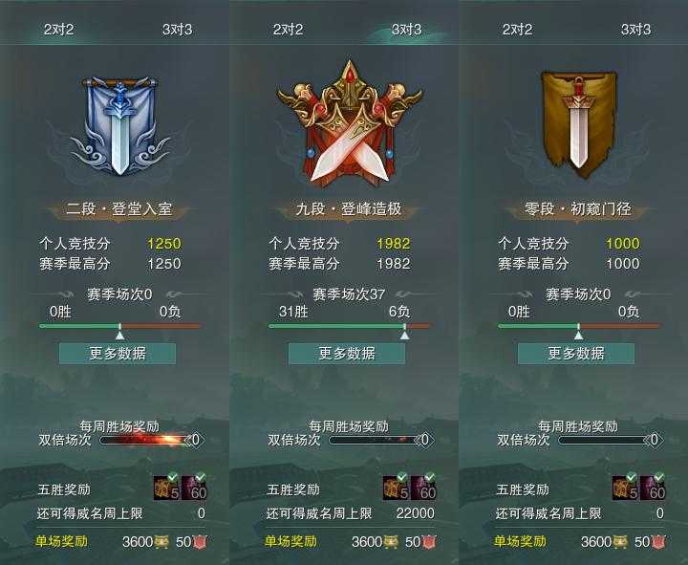Click the blue sword banner rank emblem
This screenshot has width=688, height=565.
pyautogui.click(x=119, y=126)
